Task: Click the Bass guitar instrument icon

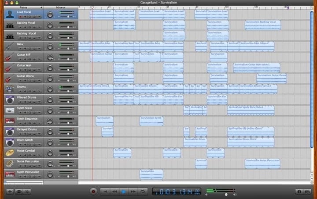Action: tap(10, 46)
